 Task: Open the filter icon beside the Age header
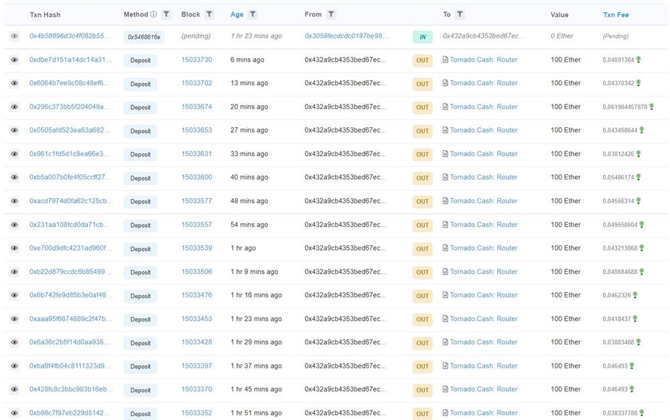pos(253,15)
